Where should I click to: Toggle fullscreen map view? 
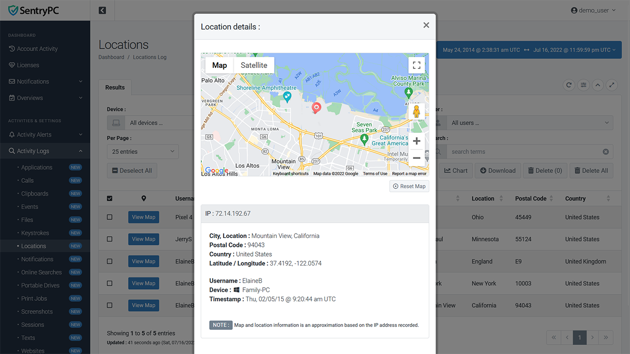(416, 65)
